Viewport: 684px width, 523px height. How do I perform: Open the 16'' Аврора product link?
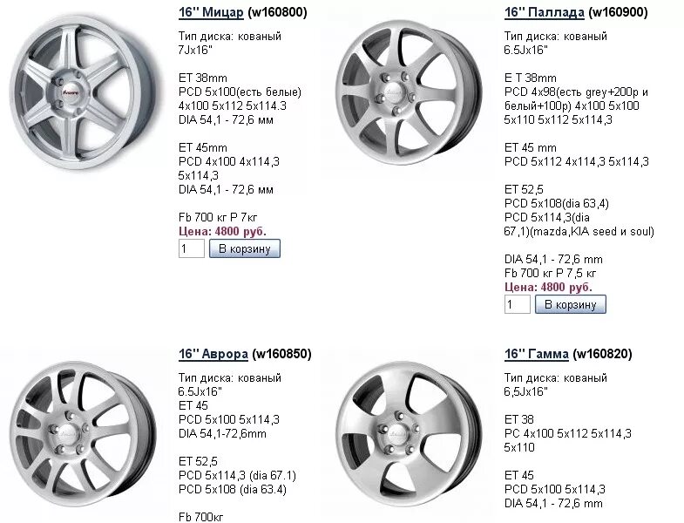click(213, 354)
